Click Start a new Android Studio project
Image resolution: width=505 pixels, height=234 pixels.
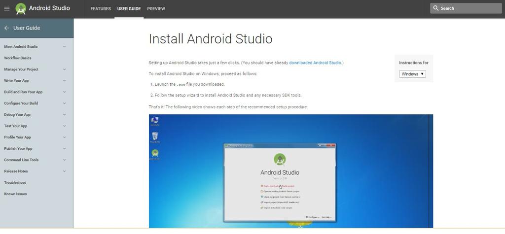[x=277, y=186]
